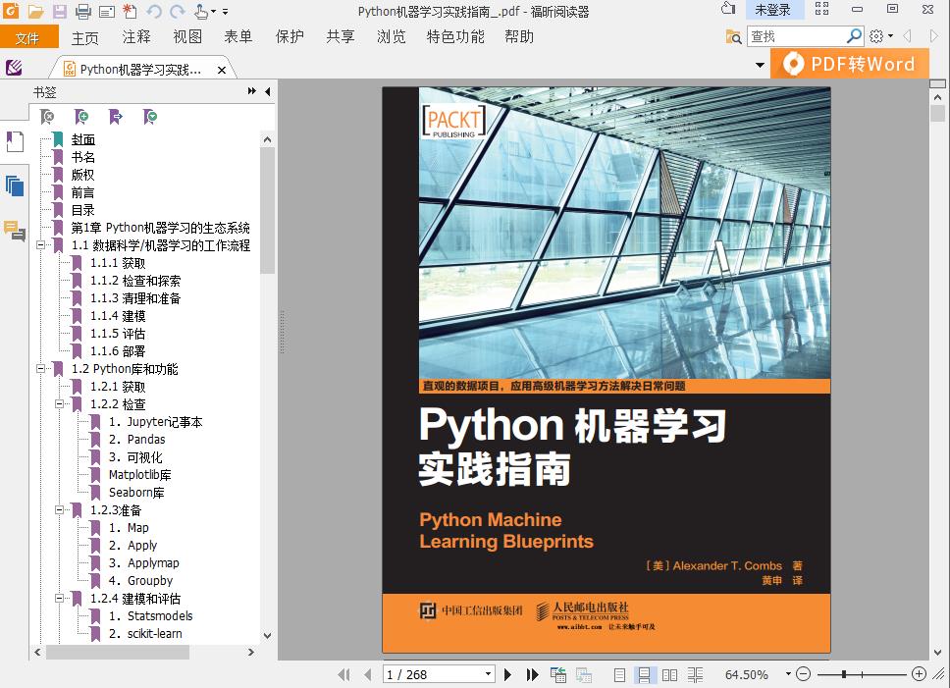Image resolution: width=950 pixels, height=688 pixels.
Task: Expand bookmark panel with double arrow
Action: (x=251, y=91)
